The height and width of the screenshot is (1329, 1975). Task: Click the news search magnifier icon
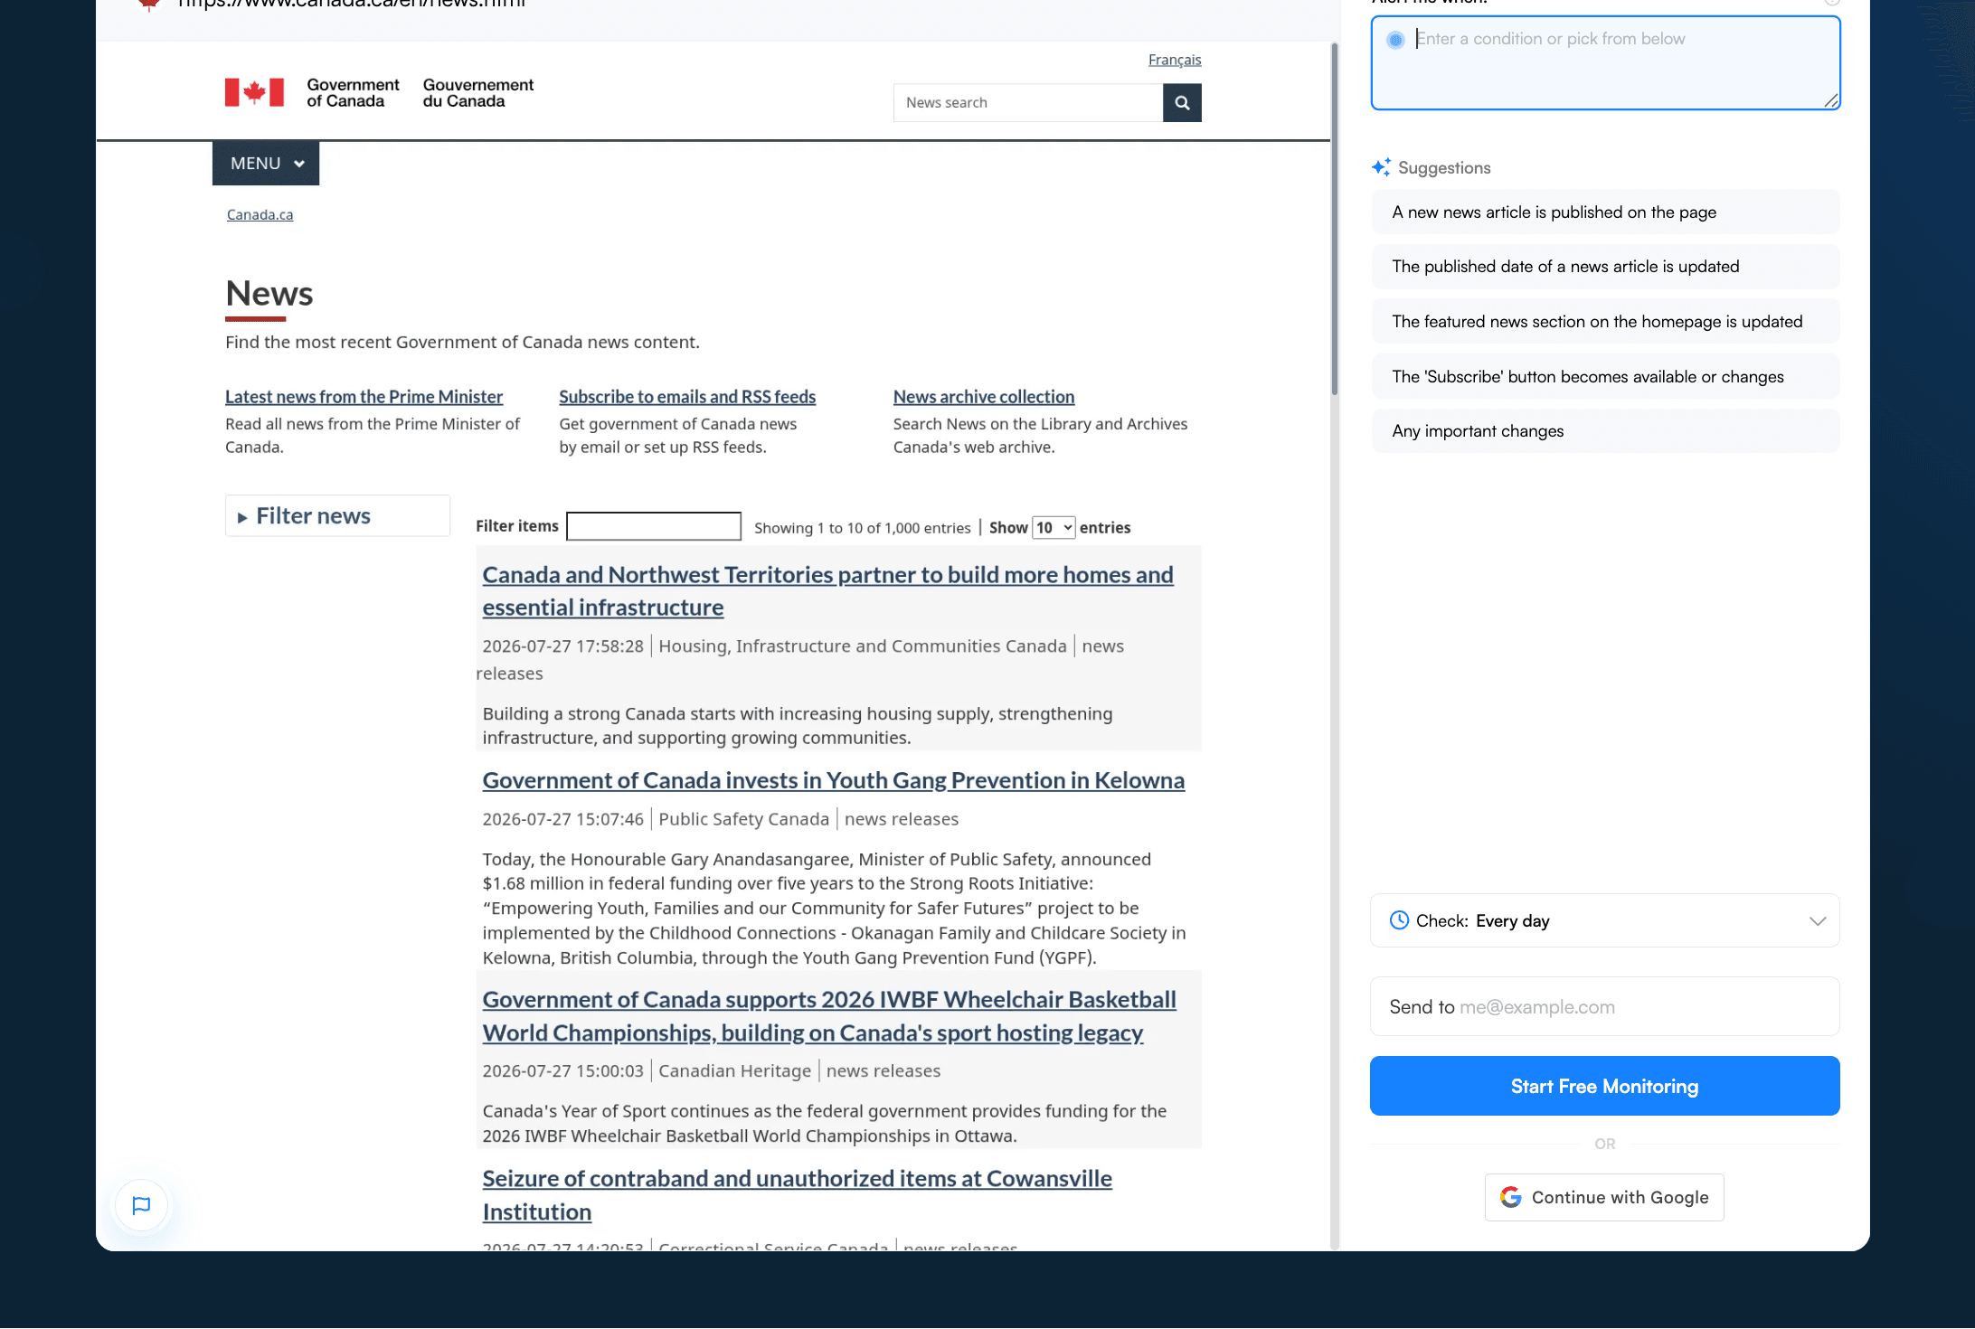click(x=1182, y=103)
